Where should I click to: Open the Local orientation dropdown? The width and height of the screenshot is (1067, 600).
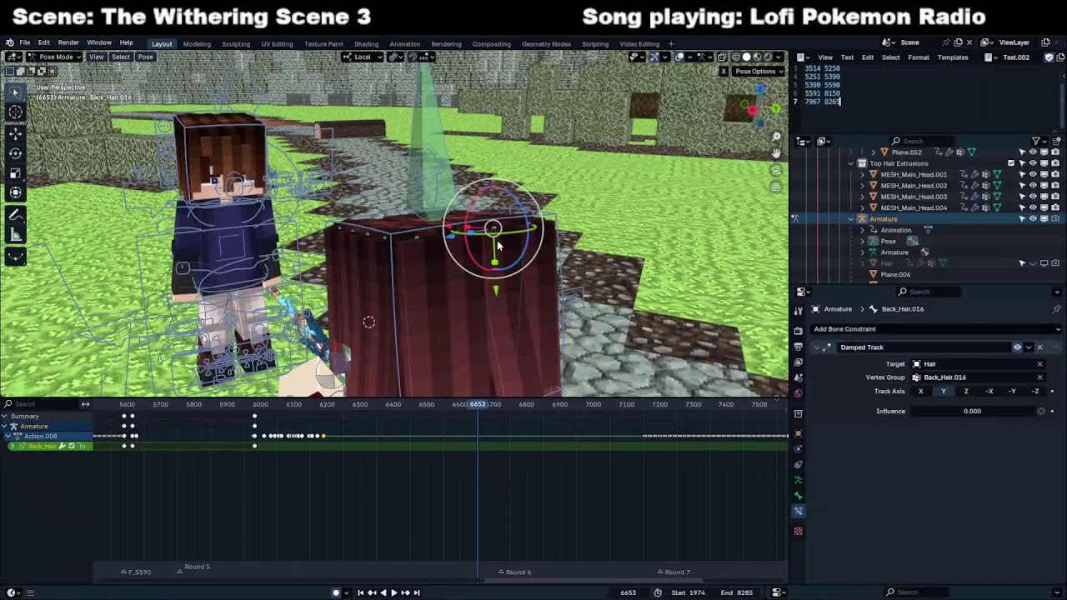363,57
